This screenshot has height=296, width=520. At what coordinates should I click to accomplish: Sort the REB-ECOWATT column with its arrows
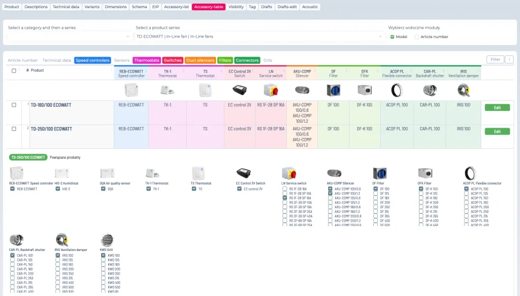146,70
